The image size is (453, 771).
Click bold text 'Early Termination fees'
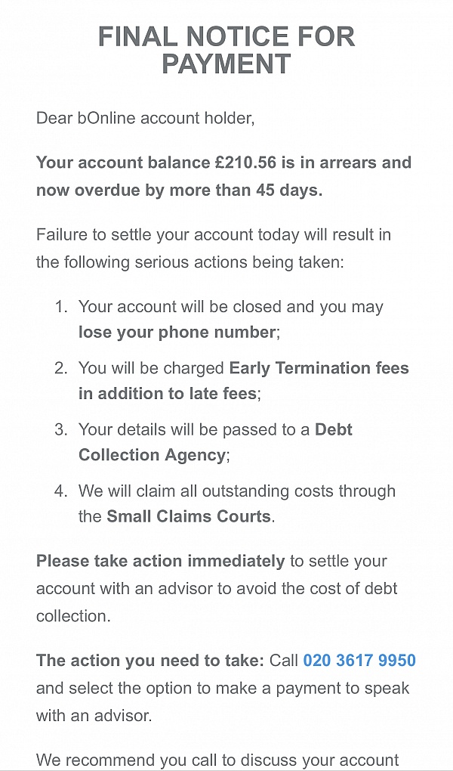[x=319, y=368]
